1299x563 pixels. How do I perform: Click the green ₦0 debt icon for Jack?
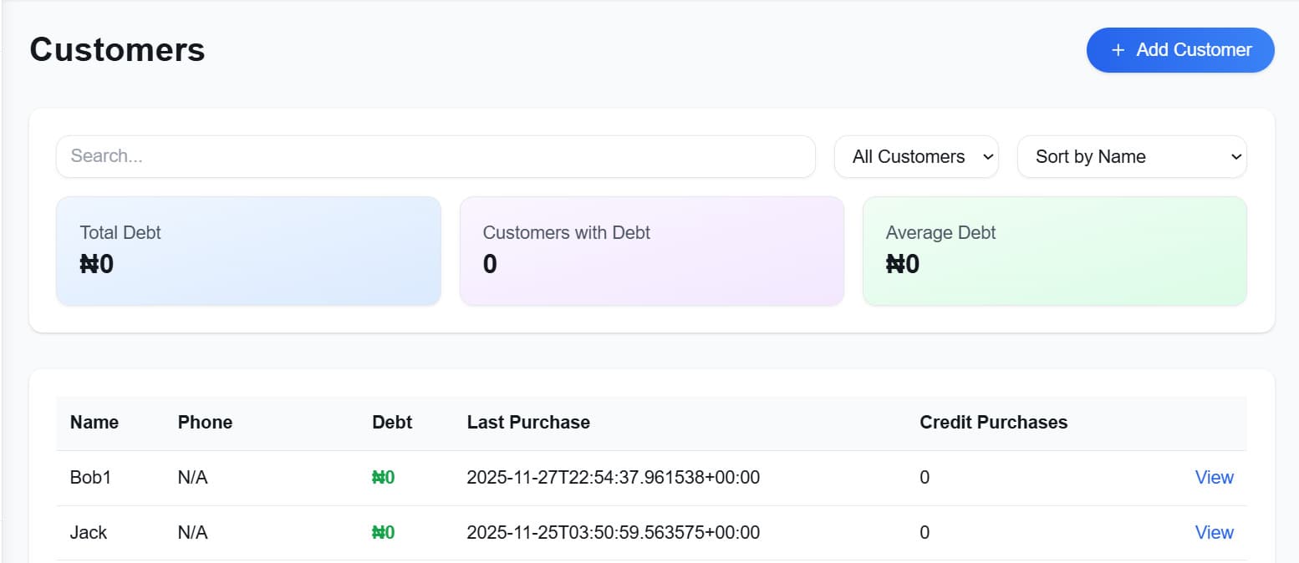[384, 532]
